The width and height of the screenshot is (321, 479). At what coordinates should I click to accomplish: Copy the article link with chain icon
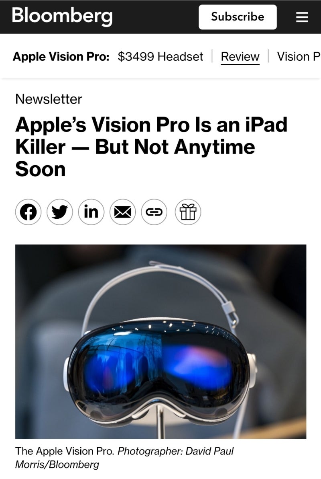(154, 212)
